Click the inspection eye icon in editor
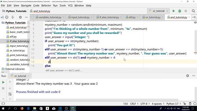This screenshot has height=111, width=197. pos(195,23)
